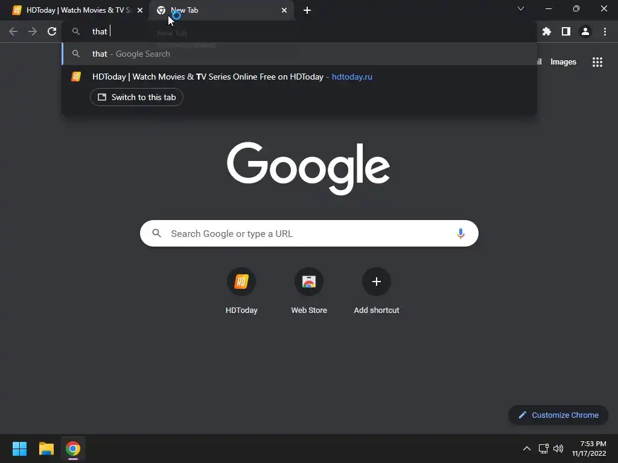Viewport: 618px width, 463px height.
Task: Click the Switch to this tab button
Action: 136,97
